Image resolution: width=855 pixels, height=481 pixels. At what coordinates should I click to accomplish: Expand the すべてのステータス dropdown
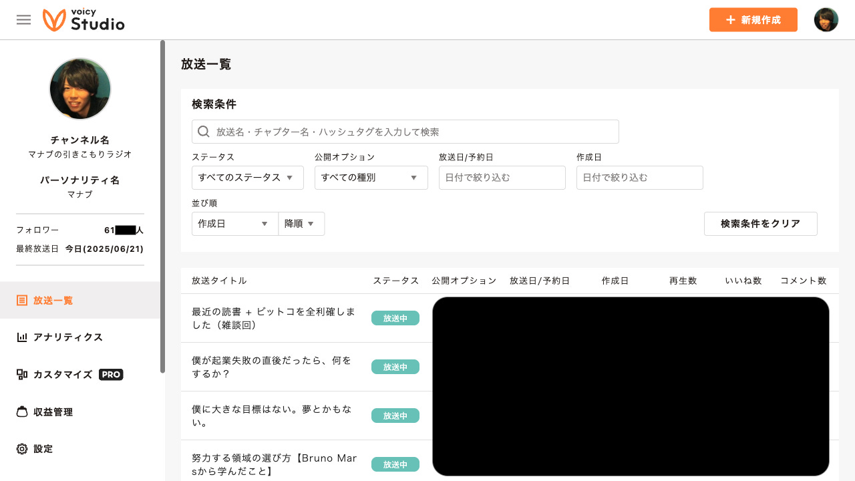tap(248, 178)
